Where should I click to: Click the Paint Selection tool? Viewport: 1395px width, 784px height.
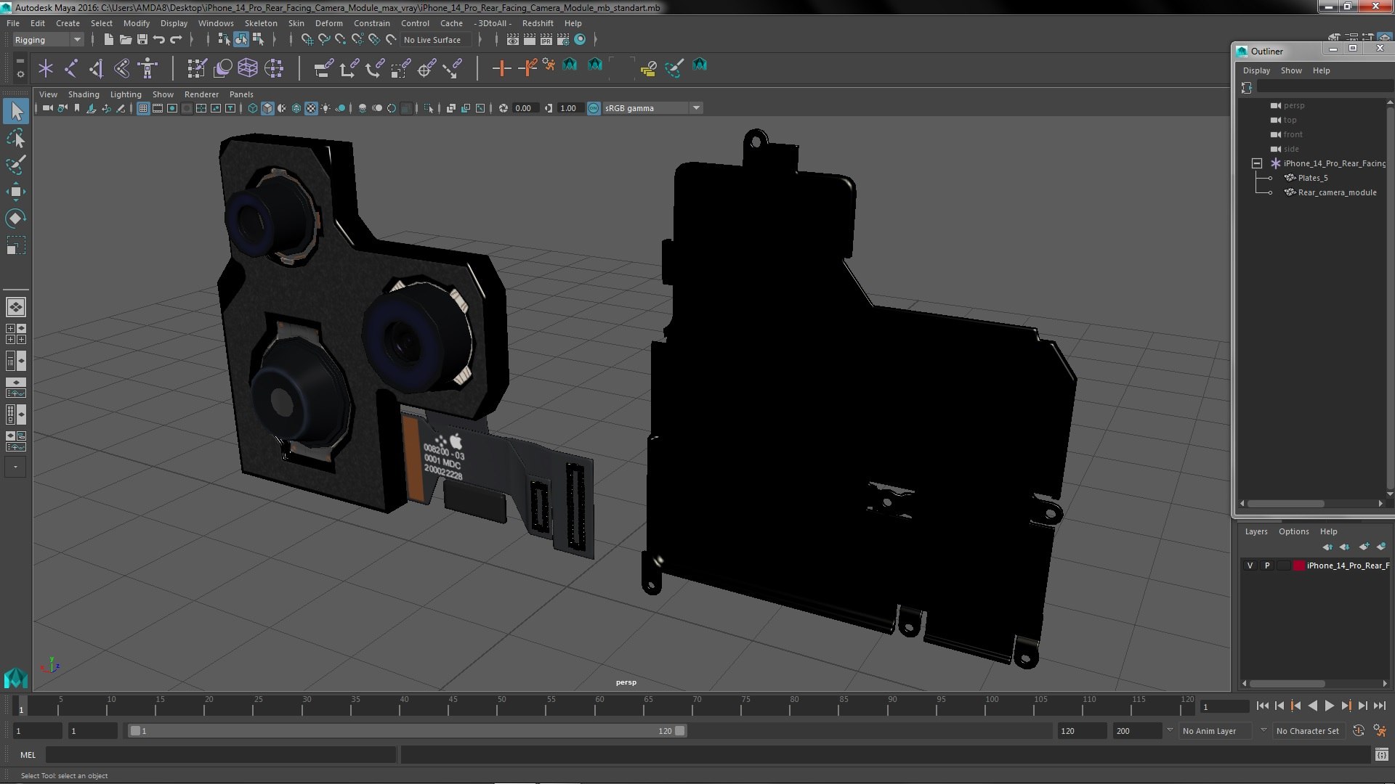15,165
